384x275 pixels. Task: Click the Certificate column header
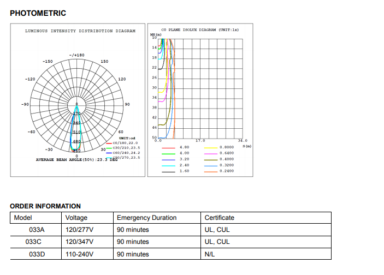219,218
